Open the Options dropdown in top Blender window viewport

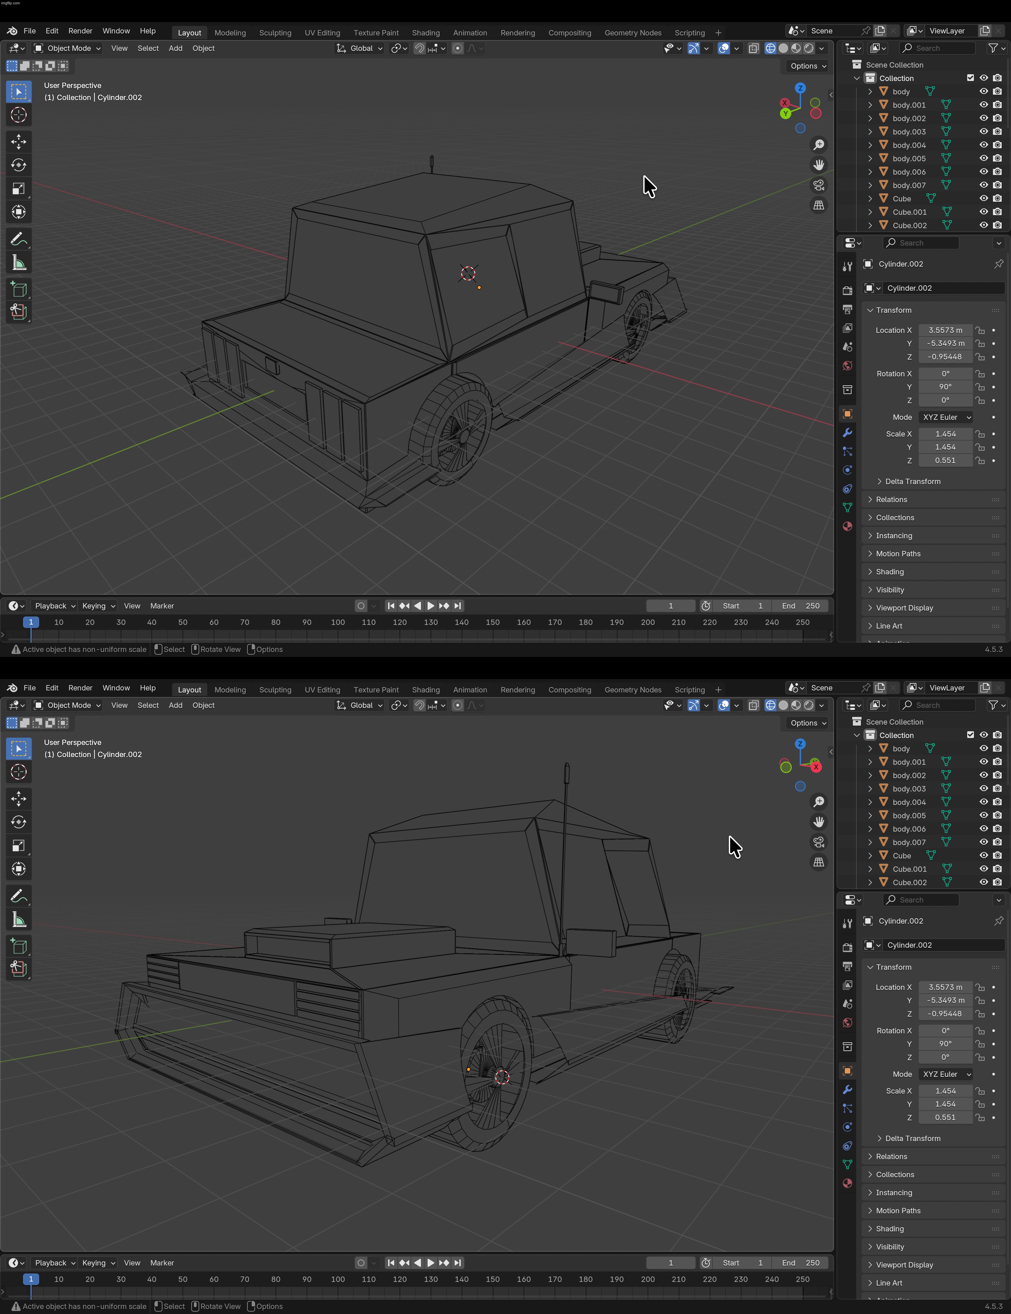pos(808,66)
